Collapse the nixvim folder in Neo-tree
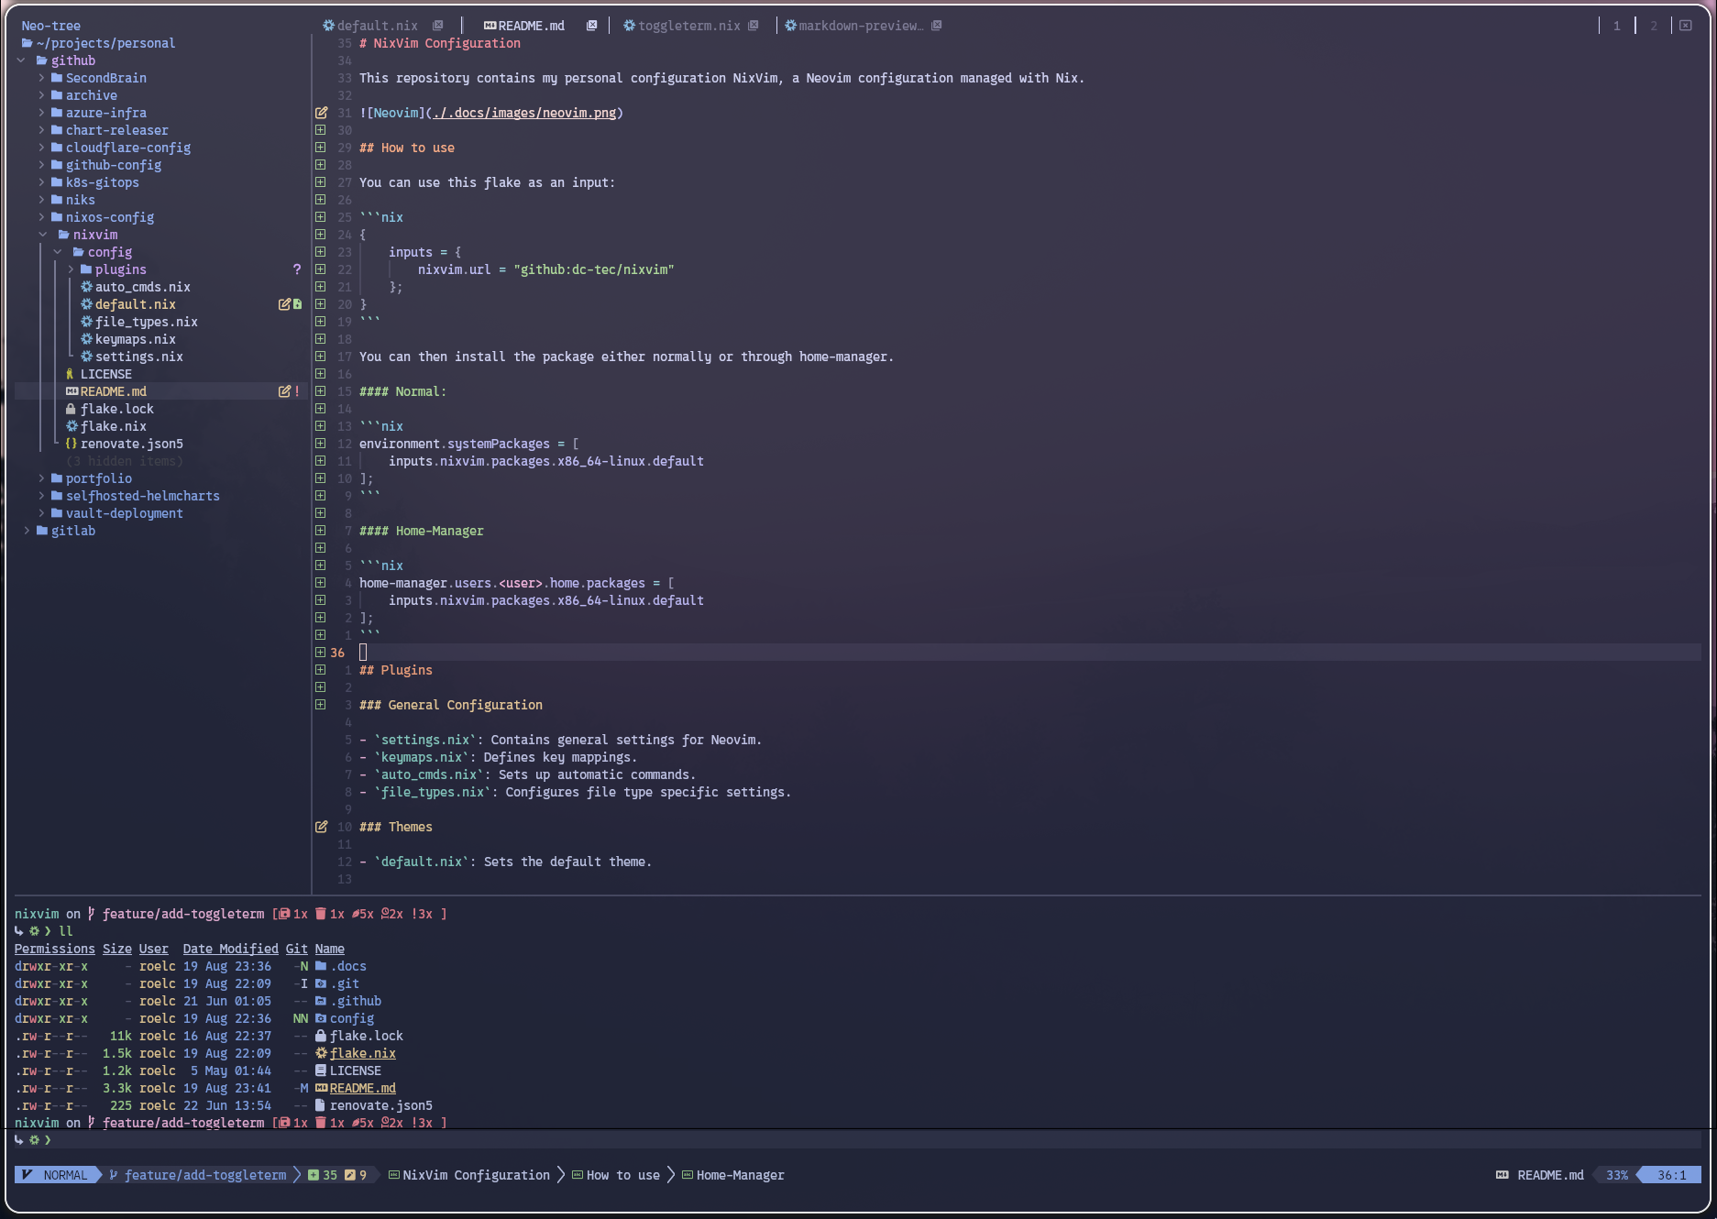1717x1219 pixels. (x=42, y=235)
